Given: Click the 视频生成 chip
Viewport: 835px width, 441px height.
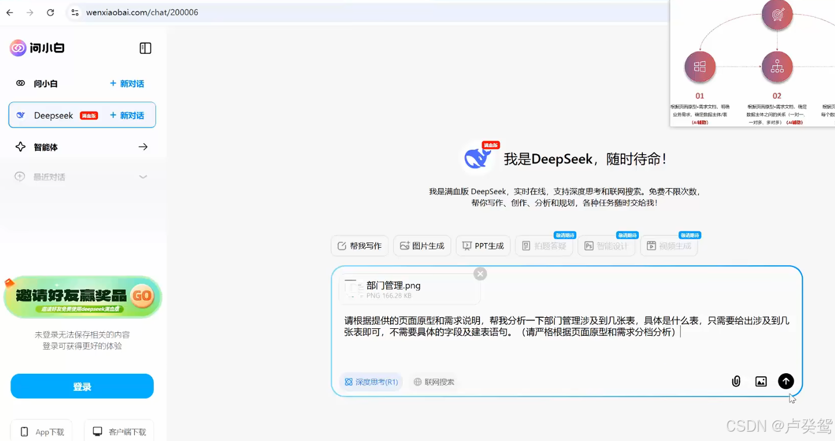Looking at the screenshot, I should (x=669, y=246).
